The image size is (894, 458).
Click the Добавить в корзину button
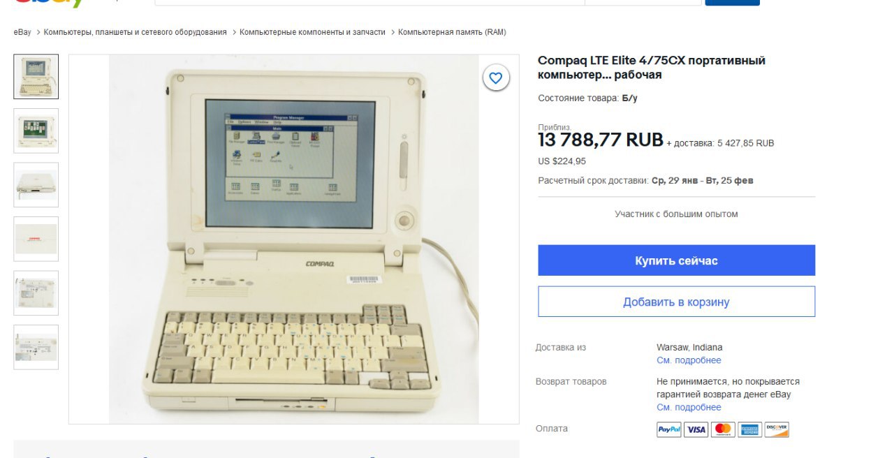676,302
